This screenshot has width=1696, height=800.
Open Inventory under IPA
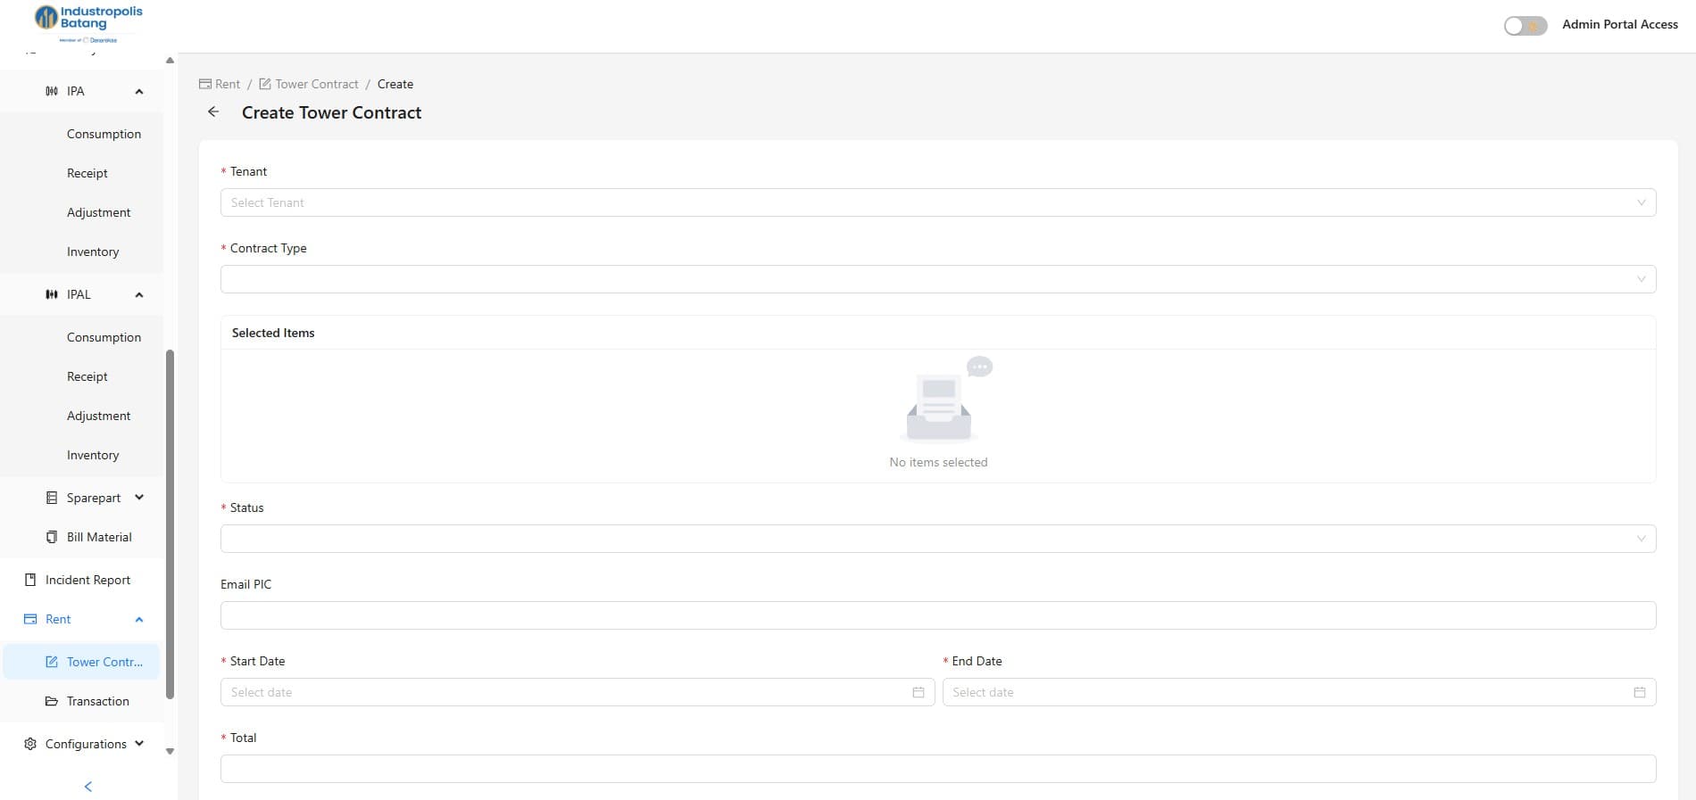tap(93, 252)
